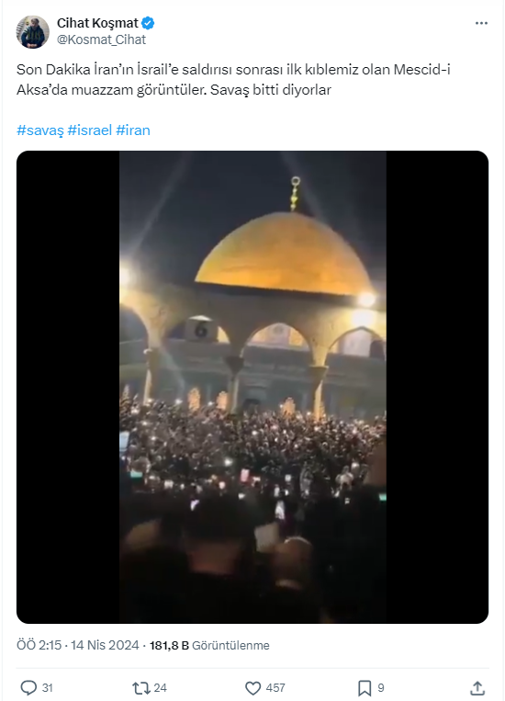Follow the #israel hashtag
Screen dimensions: 505x701
[90, 130]
